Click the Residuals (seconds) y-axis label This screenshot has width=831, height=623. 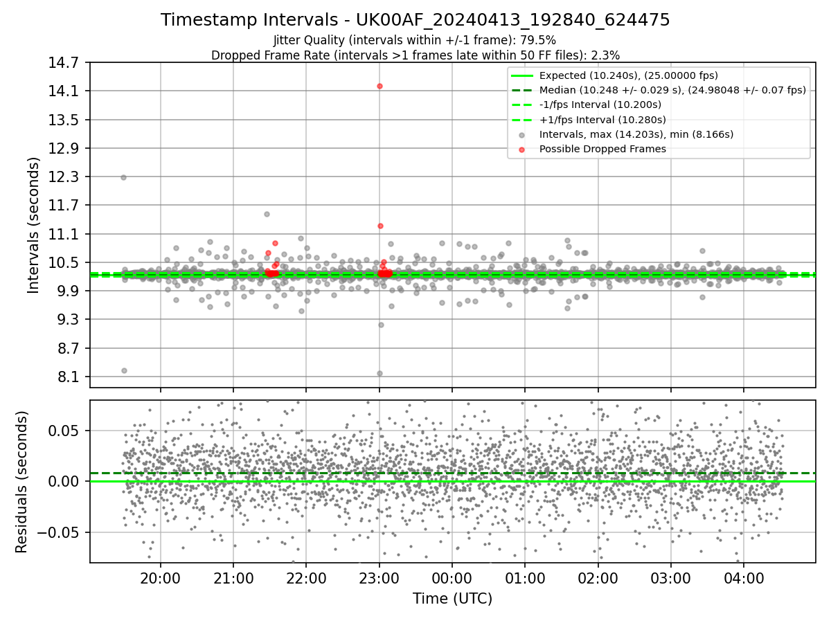(x=22, y=482)
